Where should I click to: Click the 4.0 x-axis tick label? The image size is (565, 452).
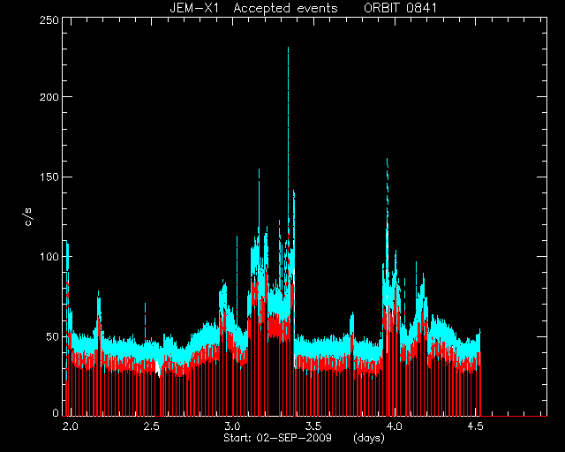coord(395,426)
